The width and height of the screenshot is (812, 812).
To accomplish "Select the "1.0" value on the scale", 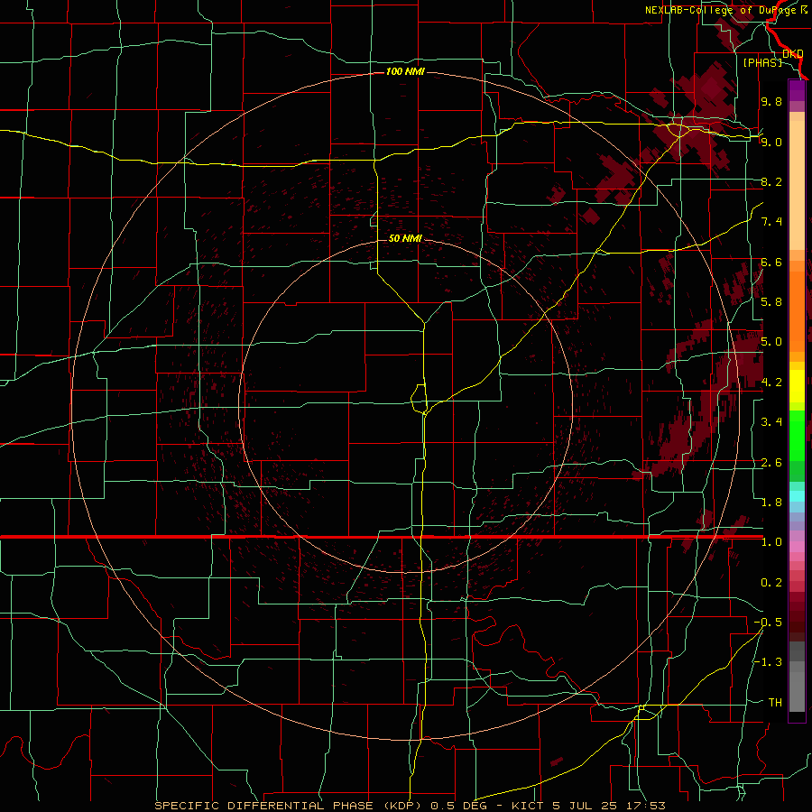I will (x=771, y=542).
